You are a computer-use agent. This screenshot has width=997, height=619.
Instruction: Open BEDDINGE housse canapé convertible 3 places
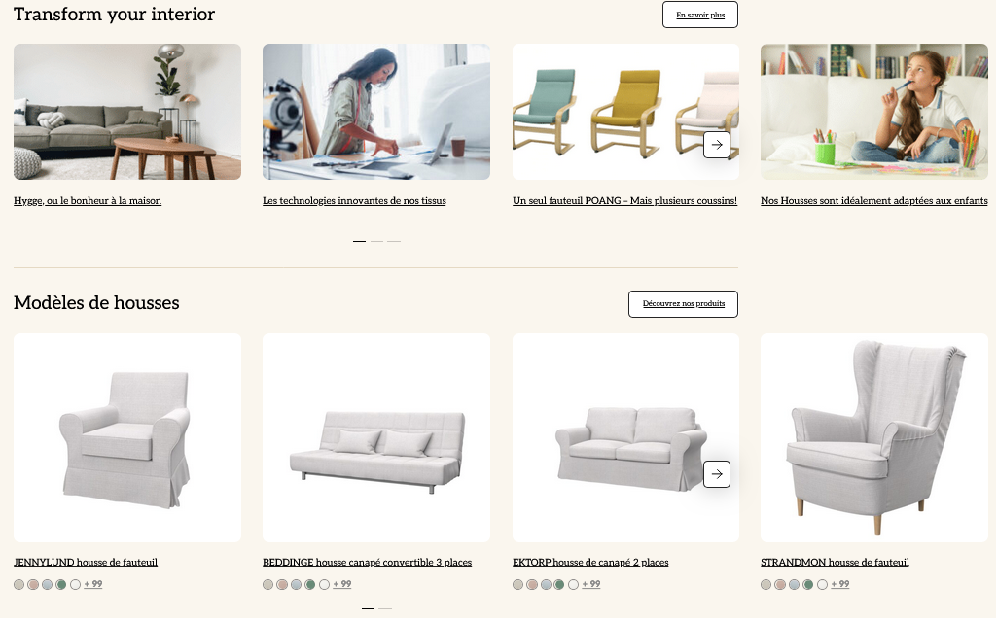[x=368, y=563]
